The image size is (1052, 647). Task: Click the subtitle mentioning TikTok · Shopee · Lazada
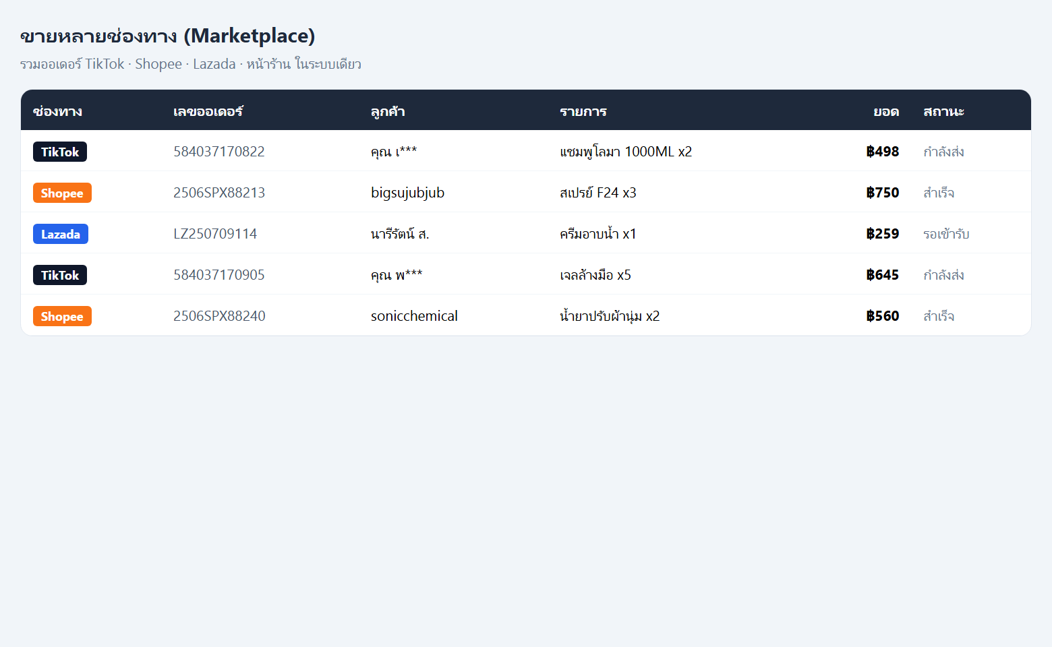tap(191, 64)
